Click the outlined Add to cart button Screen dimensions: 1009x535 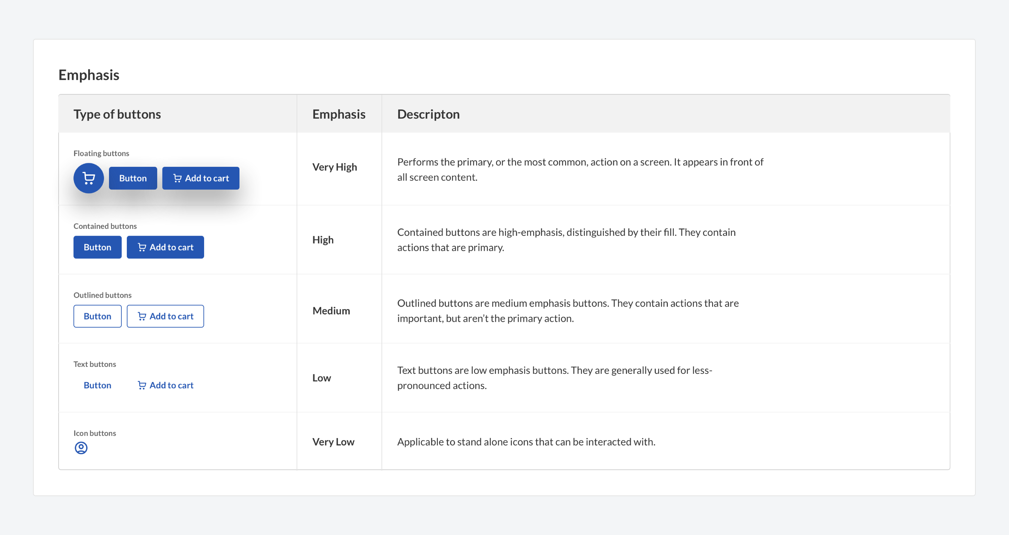(165, 316)
